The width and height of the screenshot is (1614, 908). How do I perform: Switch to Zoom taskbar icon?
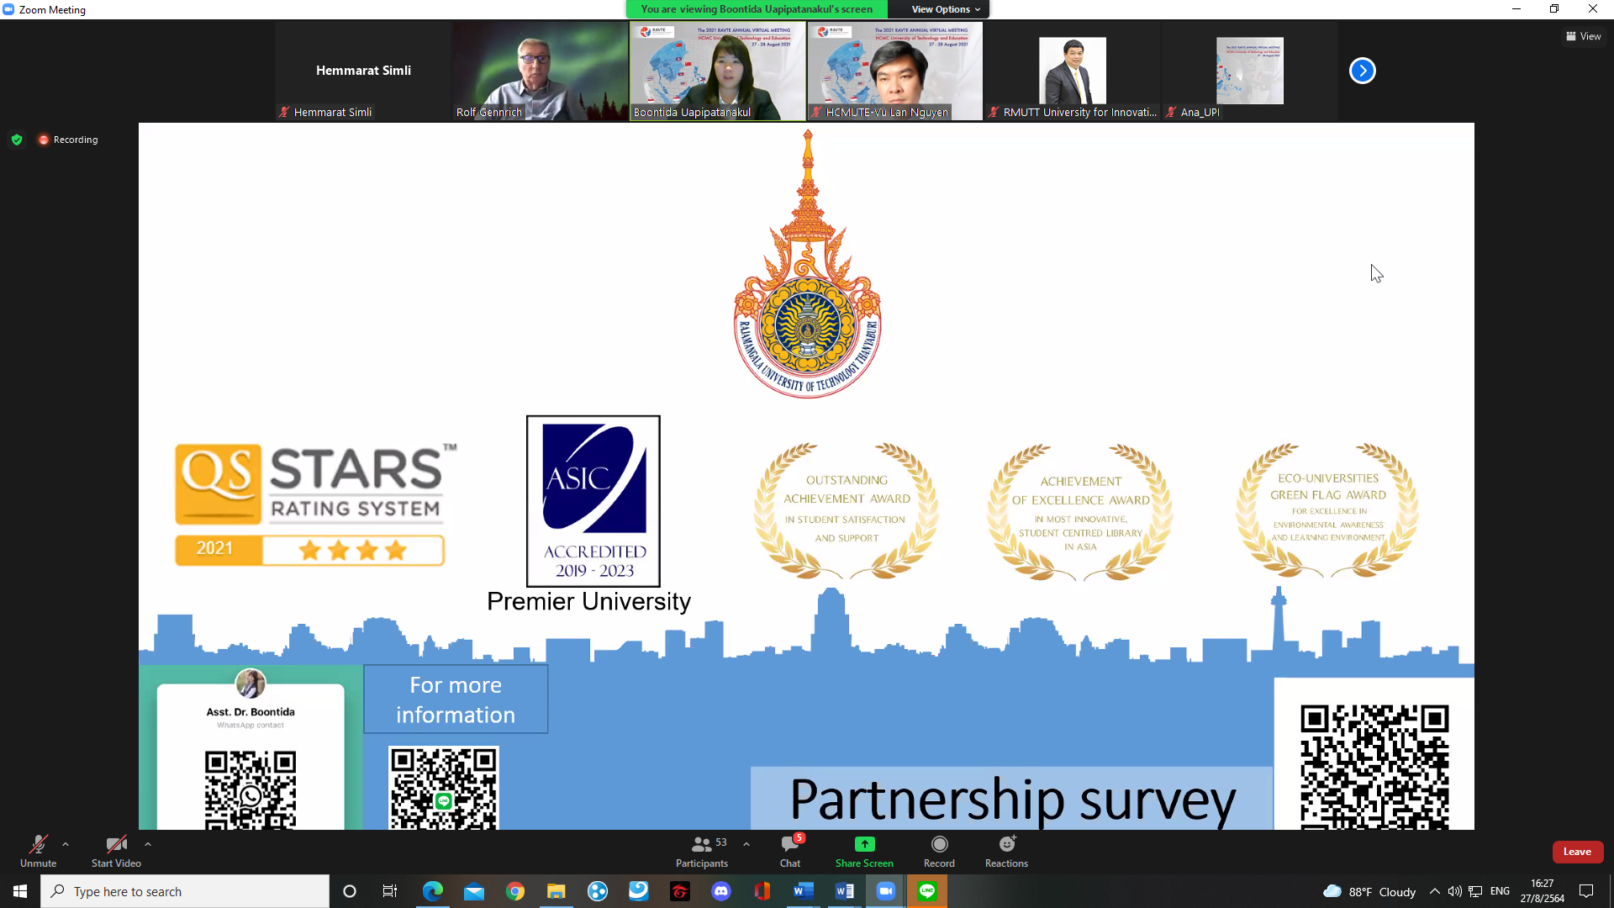[886, 891]
